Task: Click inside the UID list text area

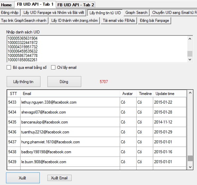Action: point(97,49)
